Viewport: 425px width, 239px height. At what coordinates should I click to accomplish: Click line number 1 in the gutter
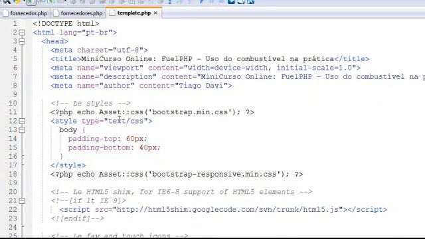pyautogui.click(x=15, y=24)
